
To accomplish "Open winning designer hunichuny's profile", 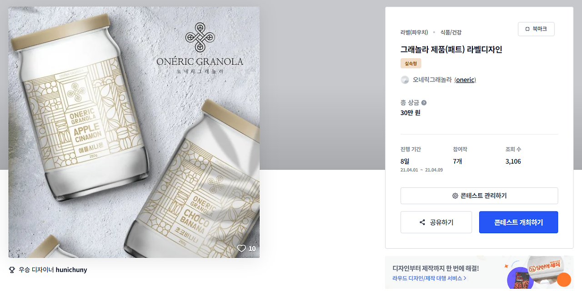I will [x=71, y=270].
